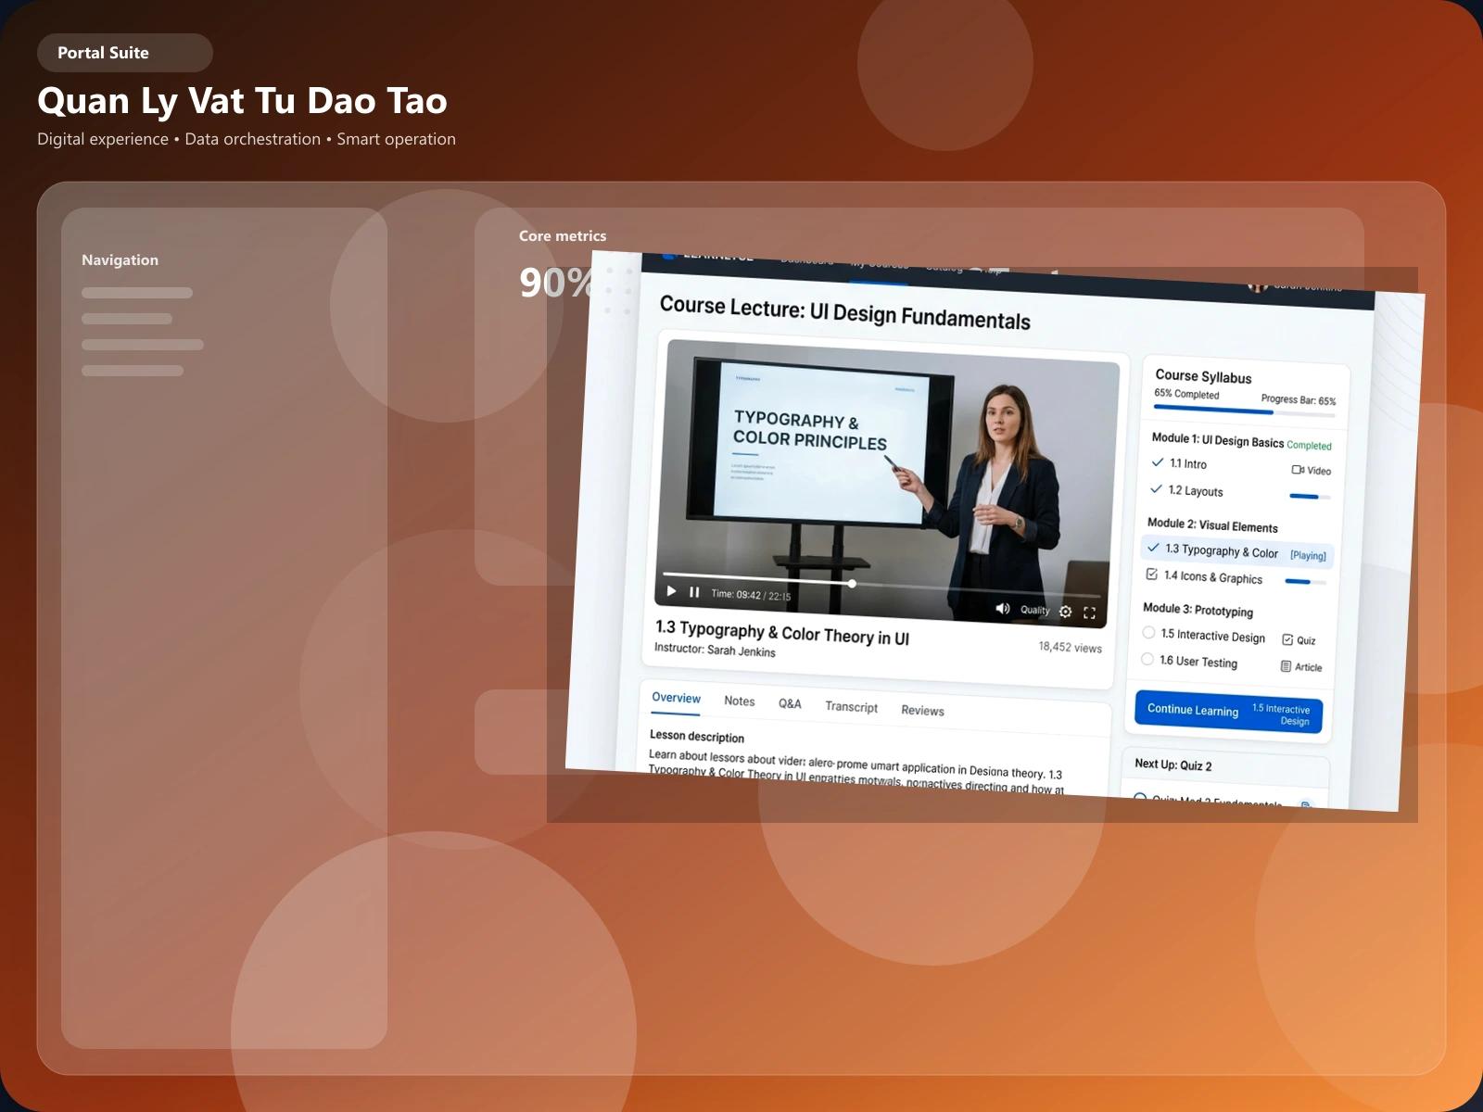Open the Notes tab

pos(740,701)
